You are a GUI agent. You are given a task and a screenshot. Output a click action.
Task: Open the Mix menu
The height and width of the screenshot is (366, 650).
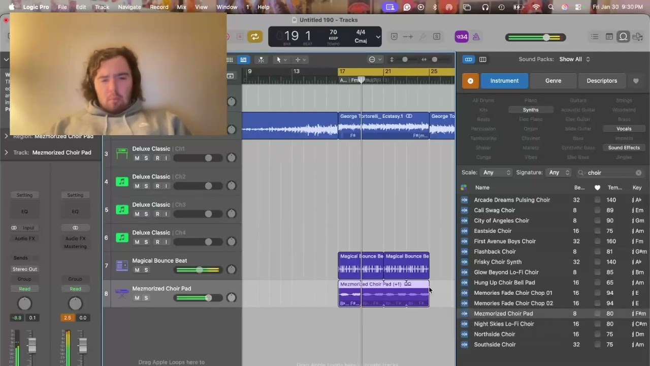(181, 7)
